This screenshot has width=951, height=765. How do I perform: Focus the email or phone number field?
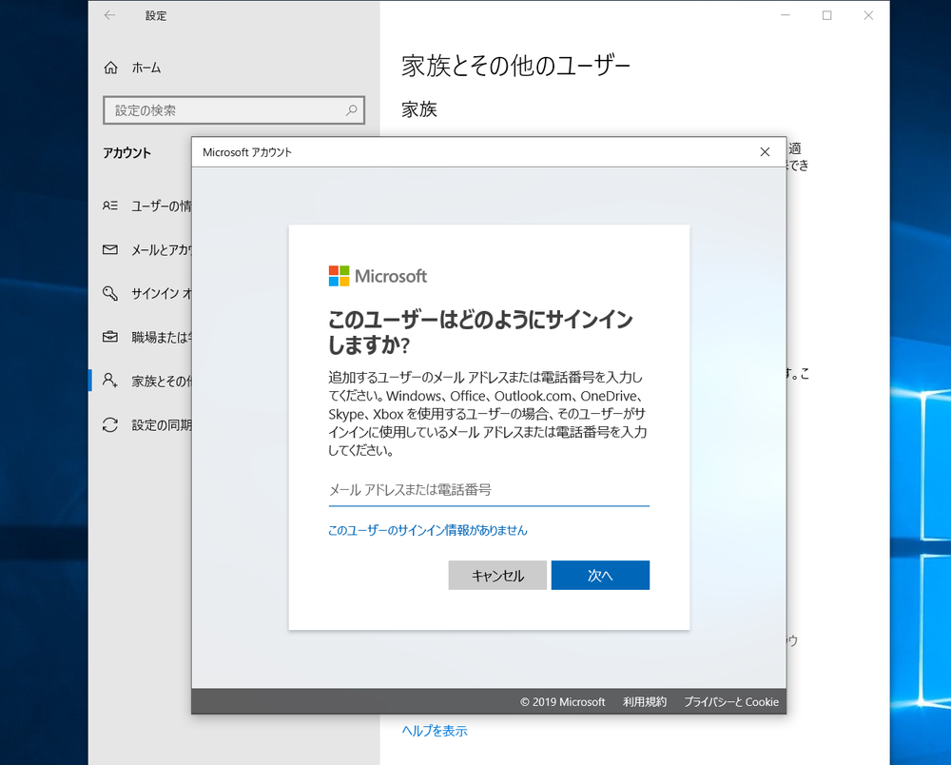(489, 490)
